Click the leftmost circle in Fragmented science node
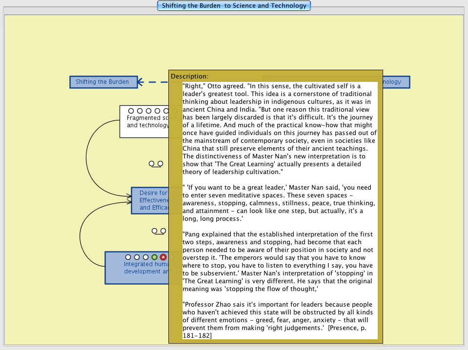The height and width of the screenshot is (350, 468). pyautogui.click(x=131, y=111)
